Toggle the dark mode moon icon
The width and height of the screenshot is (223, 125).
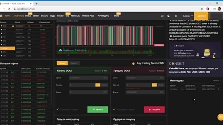tap(169, 16)
